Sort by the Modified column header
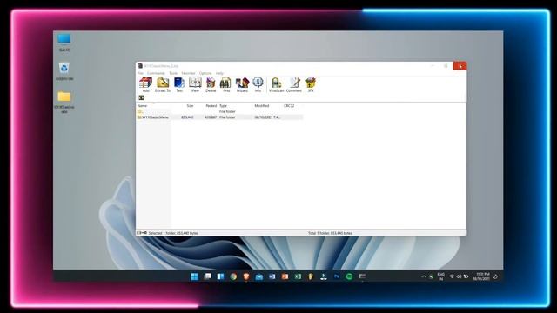 262,106
